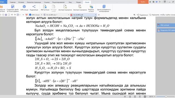Click the zoom slider handle

[x=166, y=96]
